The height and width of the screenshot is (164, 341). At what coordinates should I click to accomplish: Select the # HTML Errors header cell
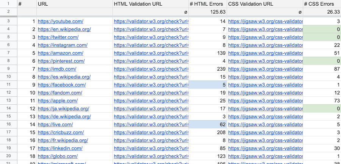(208, 4)
